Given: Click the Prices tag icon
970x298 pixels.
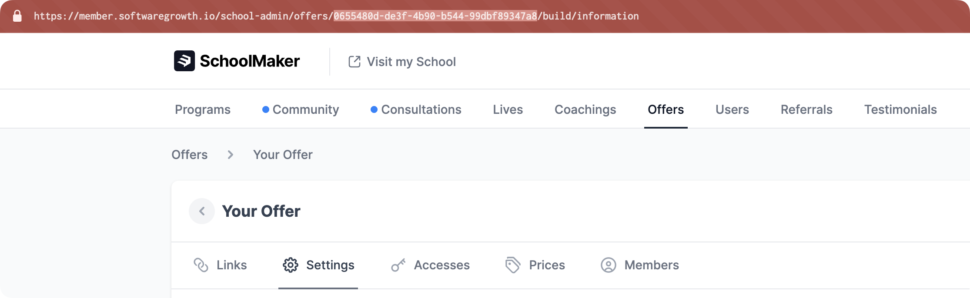Looking at the screenshot, I should (x=513, y=265).
